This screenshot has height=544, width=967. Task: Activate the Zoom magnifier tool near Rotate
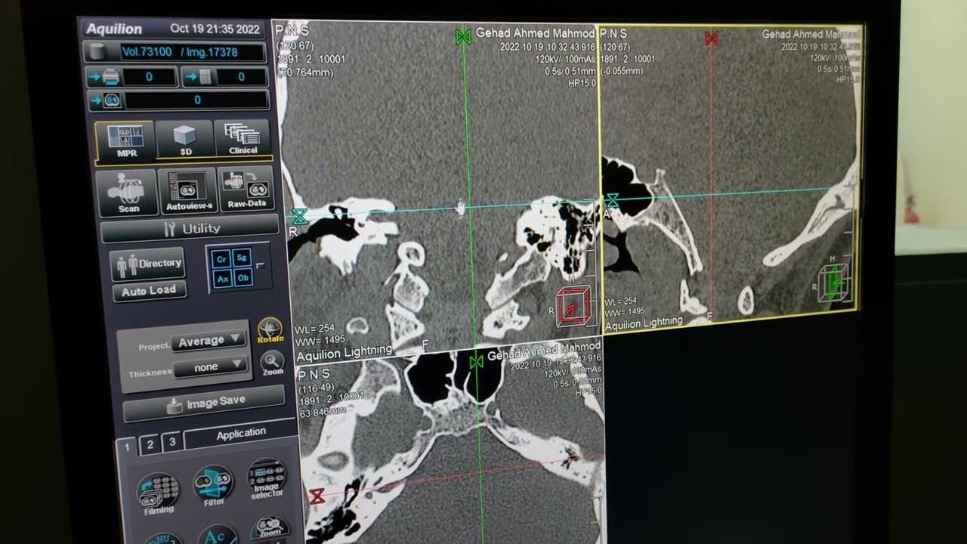pyautogui.click(x=272, y=363)
